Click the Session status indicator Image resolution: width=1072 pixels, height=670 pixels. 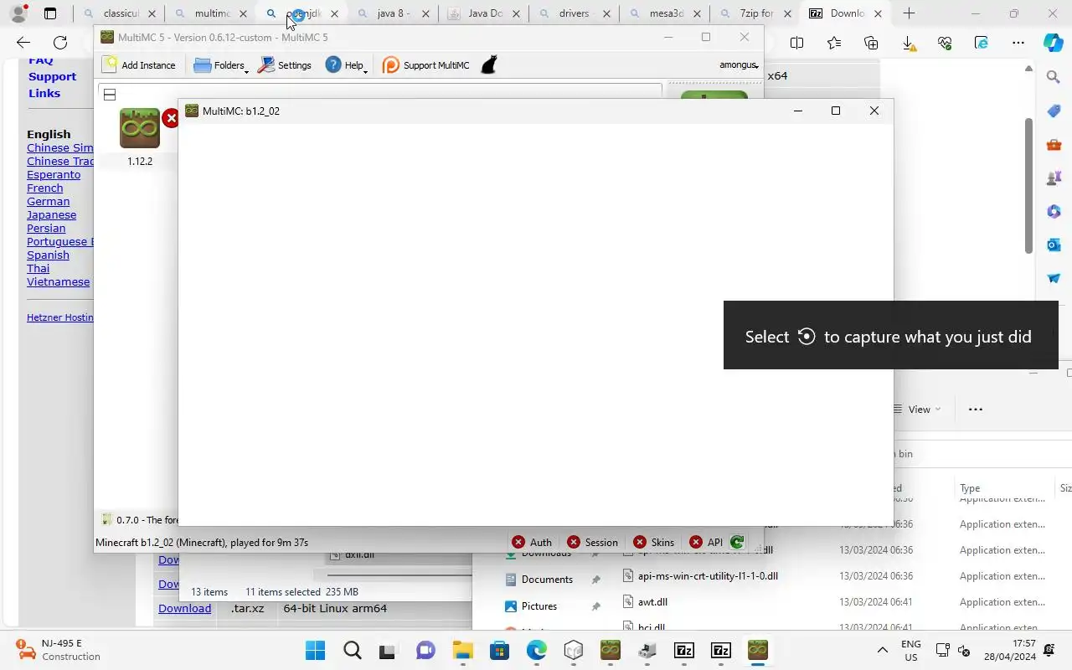(x=592, y=542)
